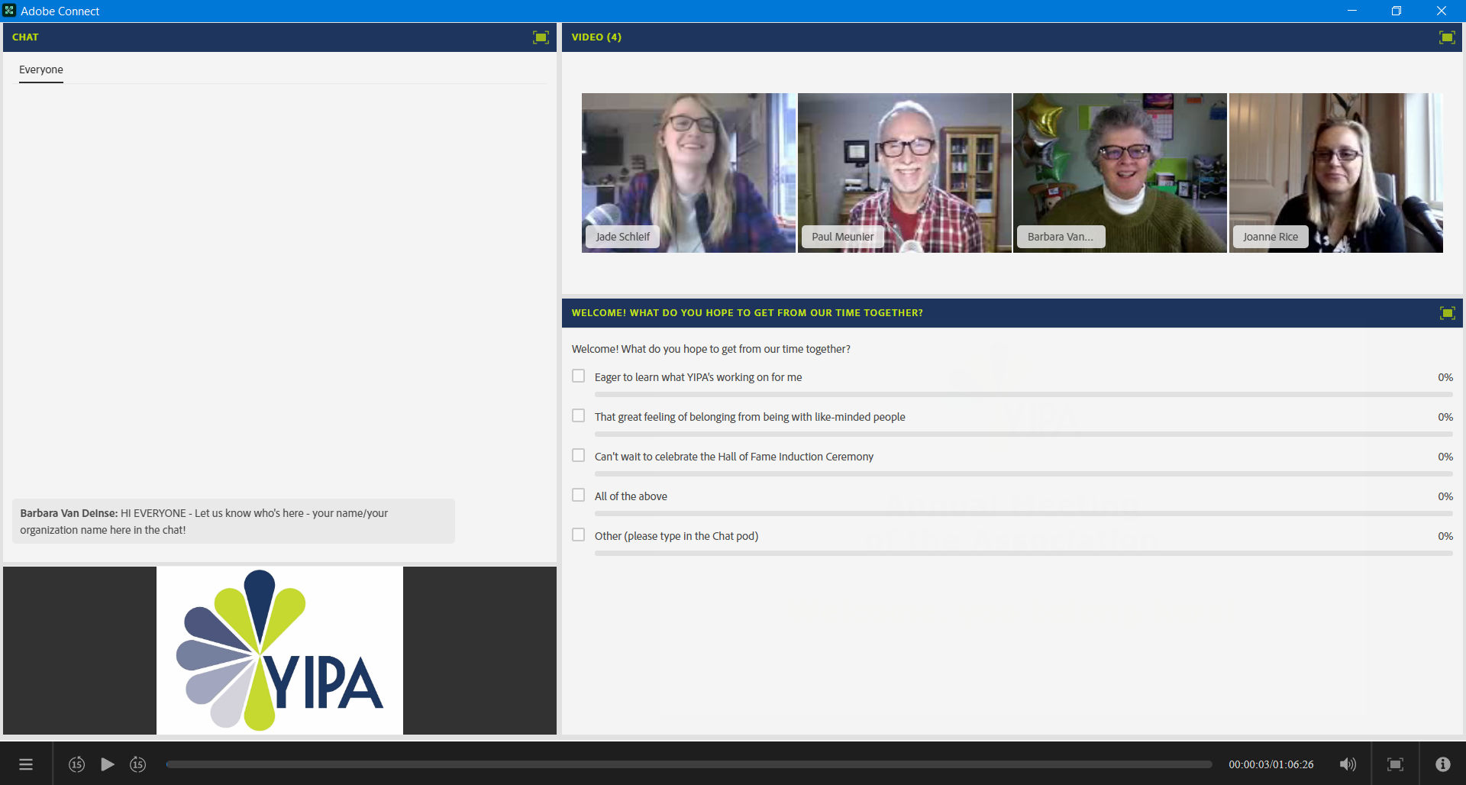
Task: Check 'All of the above' poll option
Action: pyautogui.click(x=578, y=494)
